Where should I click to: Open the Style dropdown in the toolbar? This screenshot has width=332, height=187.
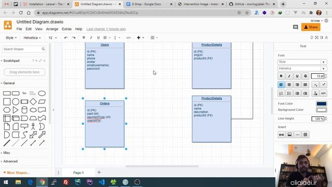[x=11, y=38]
